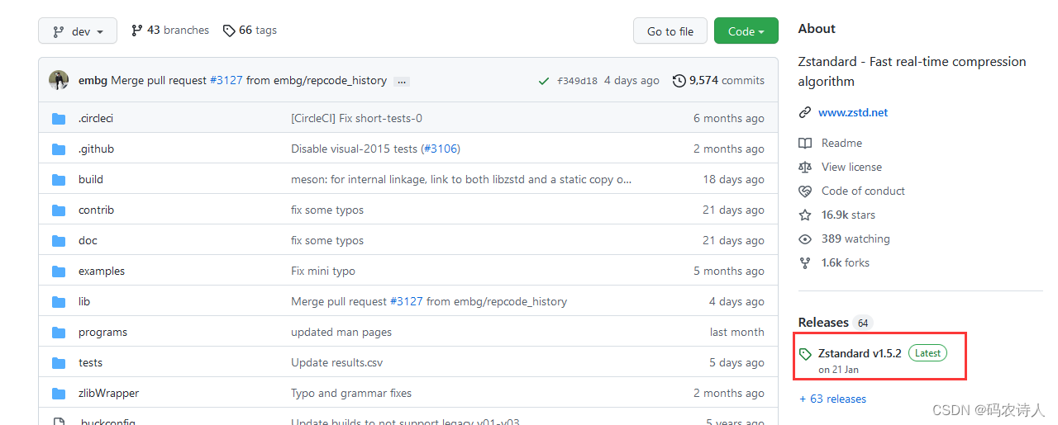Click the pull request #3127 link in header
The image size is (1058, 425).
pyautogui.click(x=226, y=80)
